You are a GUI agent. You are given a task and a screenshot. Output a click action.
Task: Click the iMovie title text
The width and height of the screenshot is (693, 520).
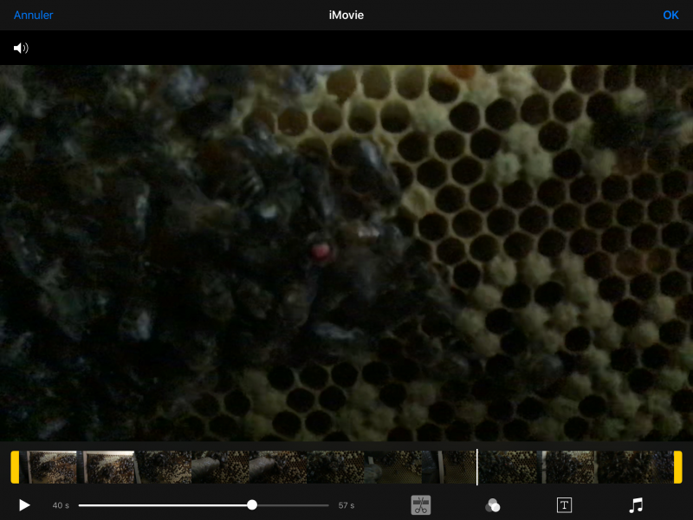tap(346, 15)
